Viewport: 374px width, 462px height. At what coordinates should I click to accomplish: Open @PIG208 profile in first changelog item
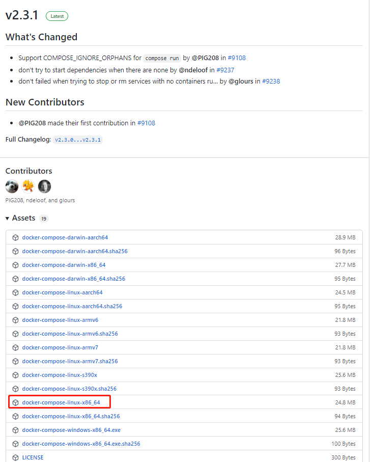206,58
